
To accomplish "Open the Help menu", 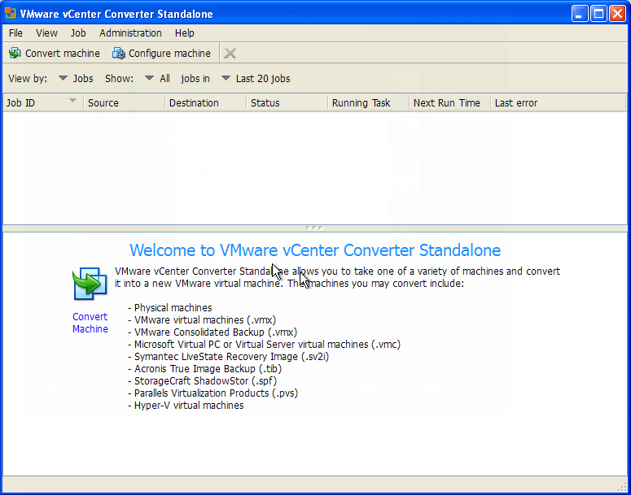I will click(185, 33).
